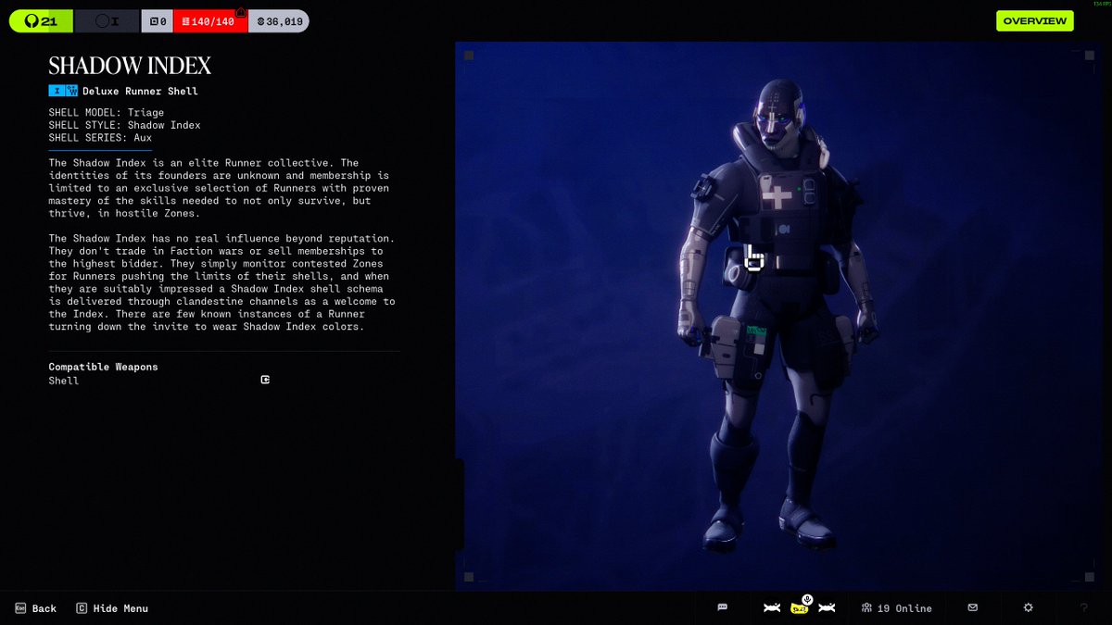Open the chat message icon
The width and height of the screenshot is (1112, 625).
point(722,607)
